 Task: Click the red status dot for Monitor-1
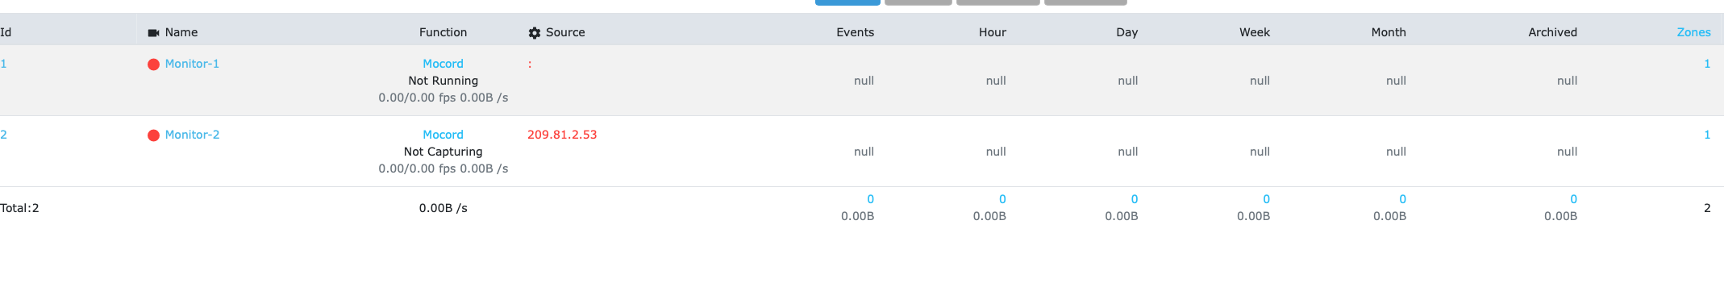pos(153,65)
